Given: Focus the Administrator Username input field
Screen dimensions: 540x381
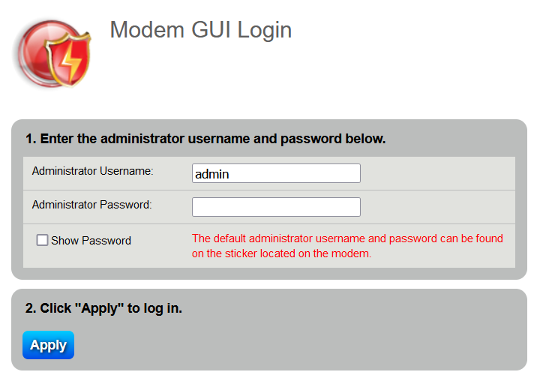Looking at the screenshot, I should coord(276,173).
